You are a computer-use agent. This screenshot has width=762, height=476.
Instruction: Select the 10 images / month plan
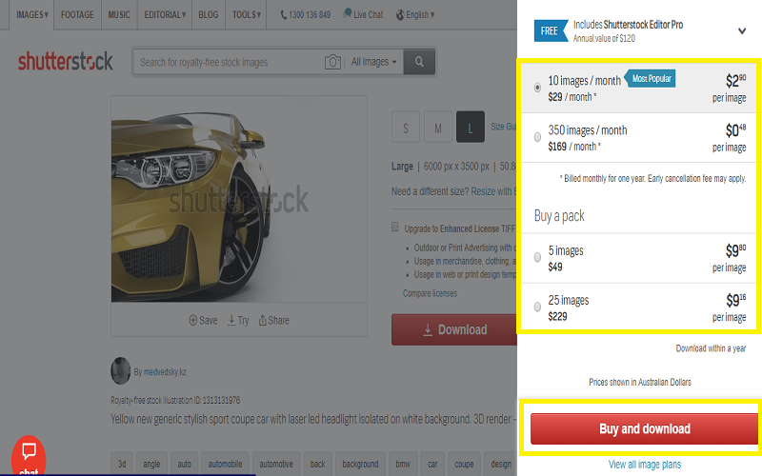537,88
